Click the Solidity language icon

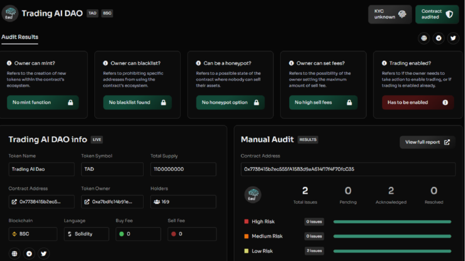click(70, 234)
